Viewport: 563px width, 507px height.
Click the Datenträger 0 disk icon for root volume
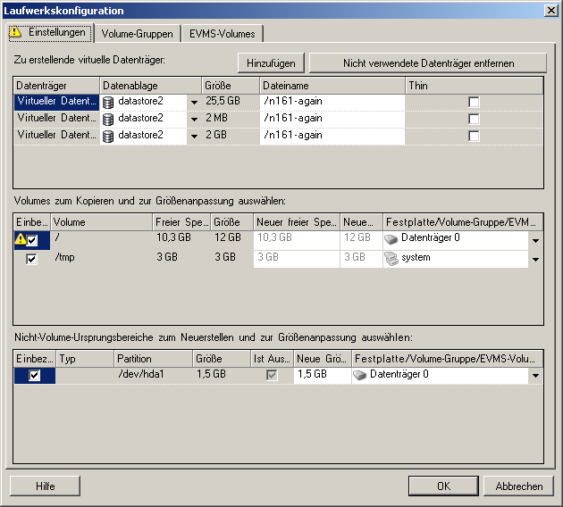pyautogui.click(x=391, y=239)
